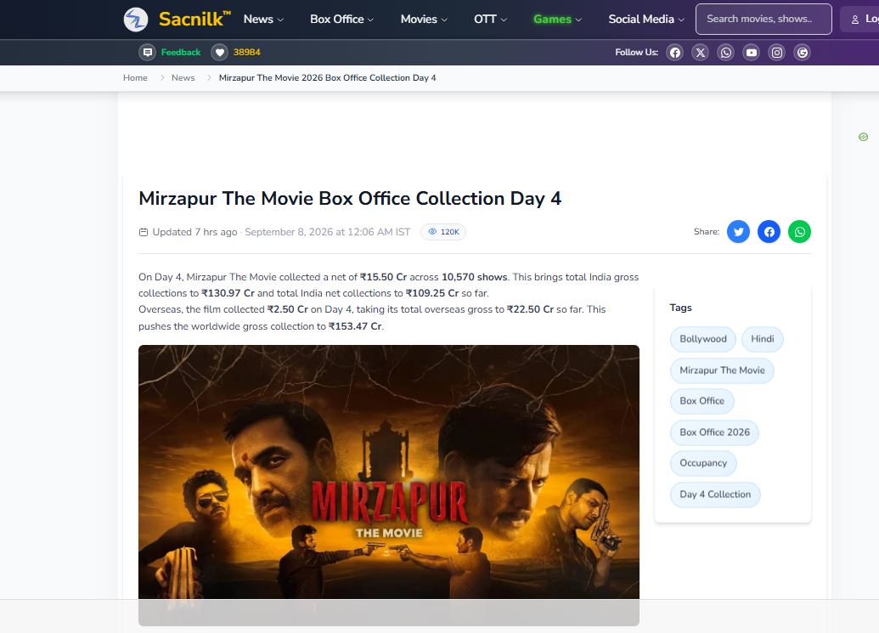
Task: Open Sacnilk's Instagram follow icon
Action: 777,53
